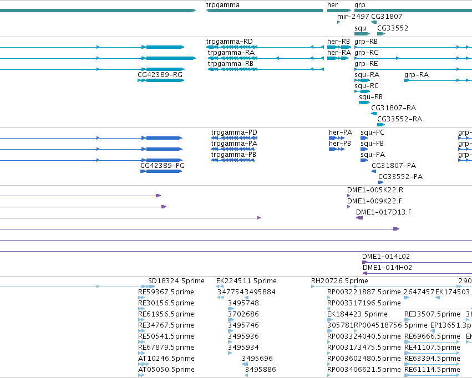
Task: Select the trpgamma-PB protein feature
Action: click(233, 160)
